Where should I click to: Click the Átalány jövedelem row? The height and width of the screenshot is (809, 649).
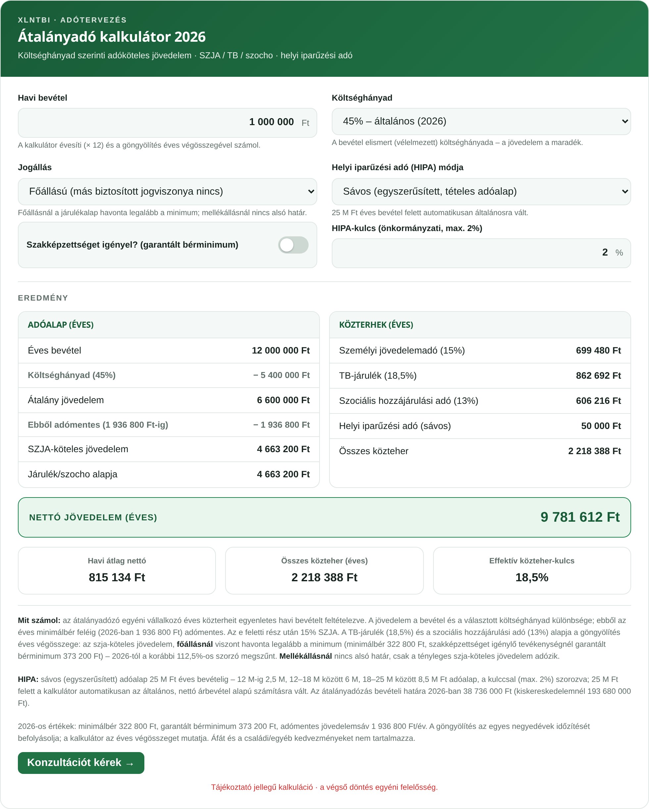tap(169, 400)
